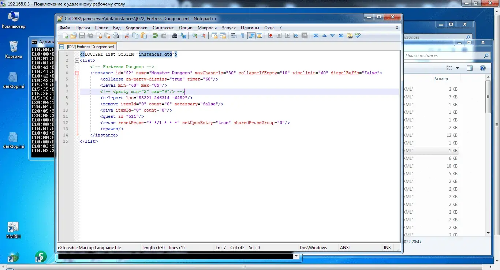The image size is (500, 270).
Task: Click the Save All toolbar icon
Action: coord(90,35)
